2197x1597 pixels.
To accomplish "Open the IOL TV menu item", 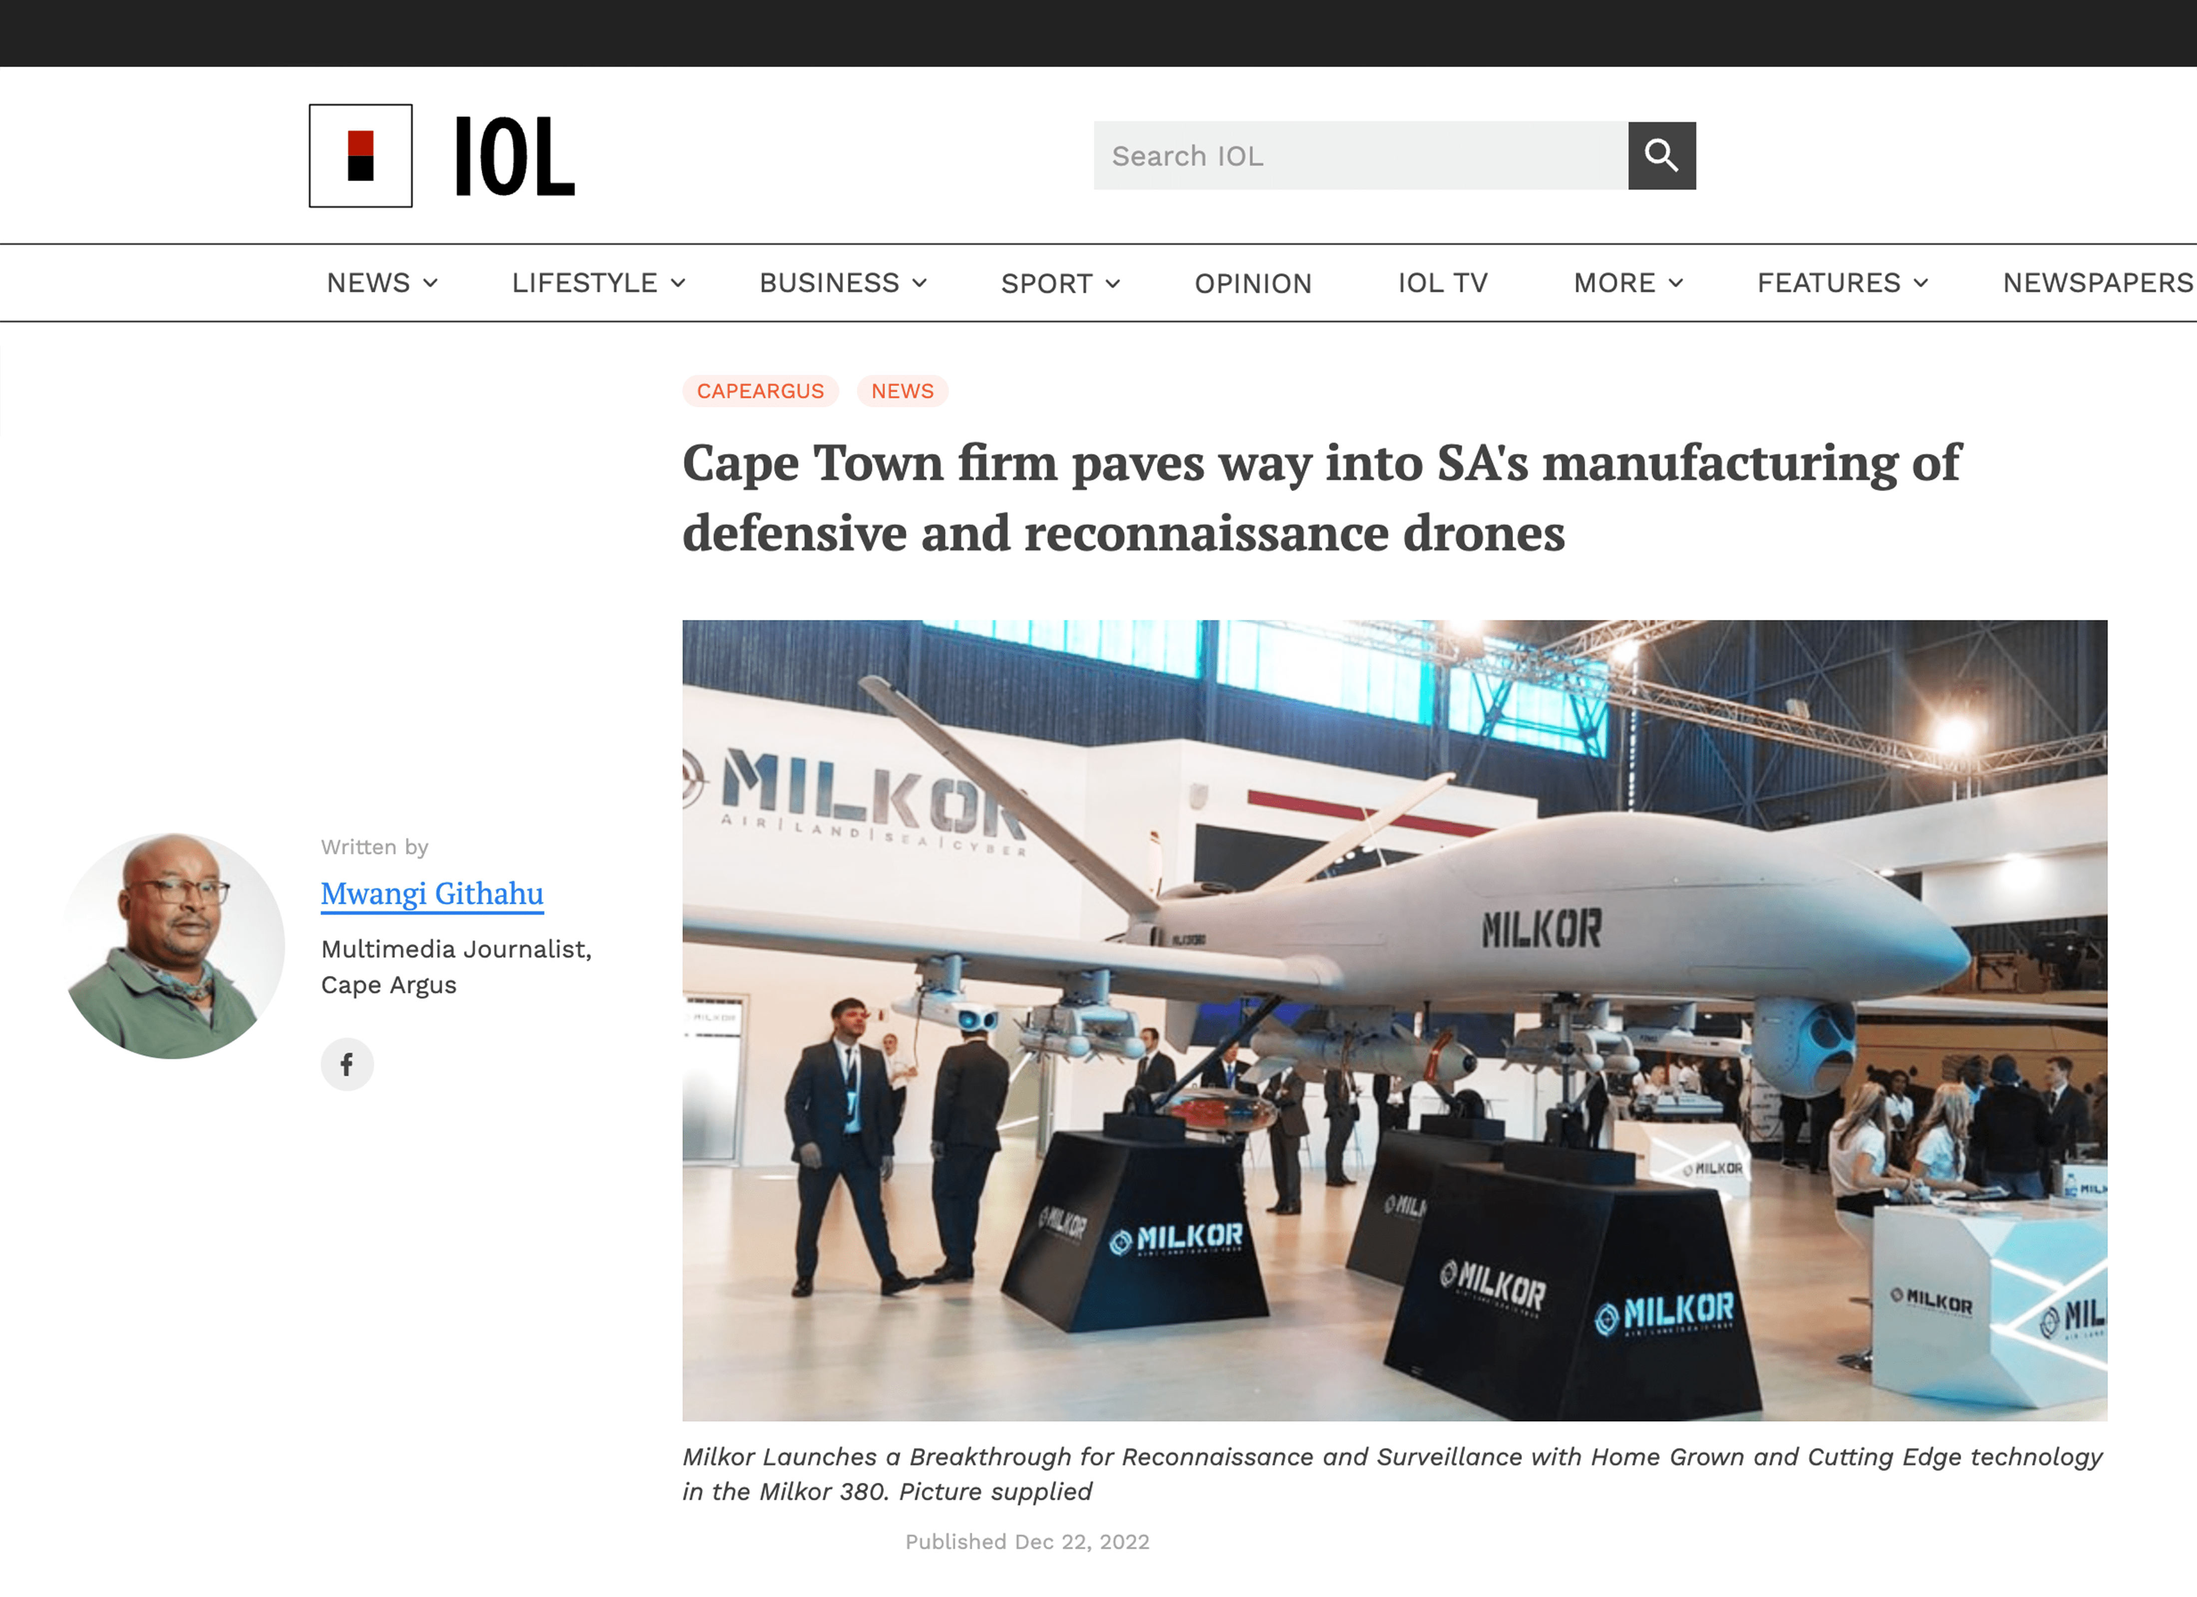I will click(x=1442, y=283).
